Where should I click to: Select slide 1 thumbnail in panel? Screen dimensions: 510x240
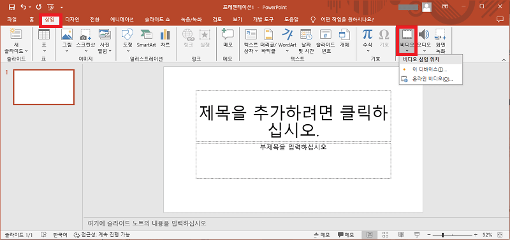43,87
